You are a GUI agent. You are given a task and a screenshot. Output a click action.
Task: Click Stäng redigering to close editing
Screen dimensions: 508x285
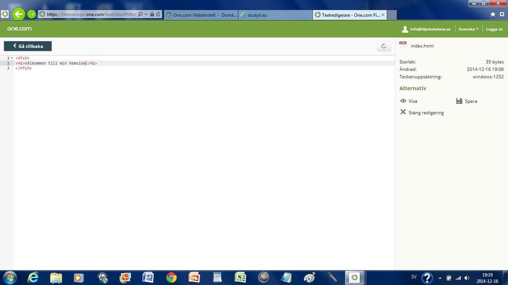(422, 112)
